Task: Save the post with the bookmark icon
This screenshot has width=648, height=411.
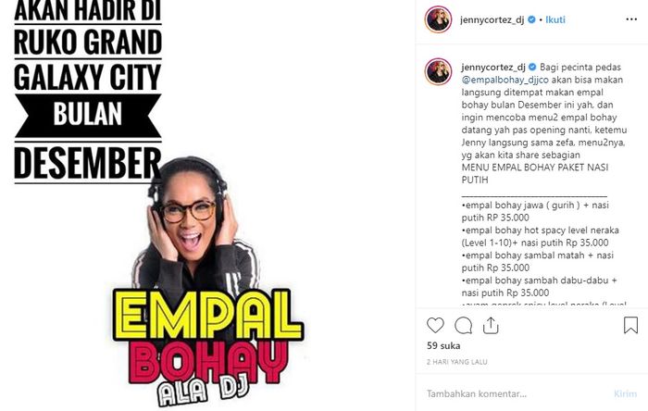Action: [630, 325]
